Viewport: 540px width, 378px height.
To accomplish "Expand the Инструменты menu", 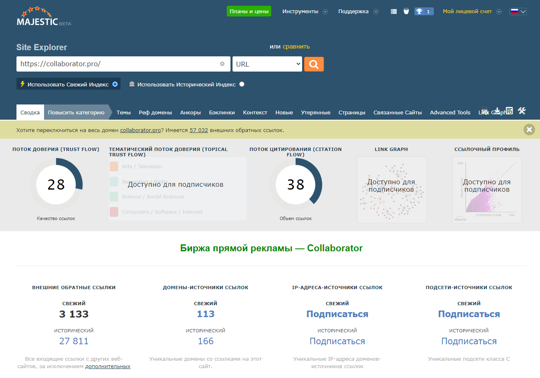I will [x=305, y=11].
